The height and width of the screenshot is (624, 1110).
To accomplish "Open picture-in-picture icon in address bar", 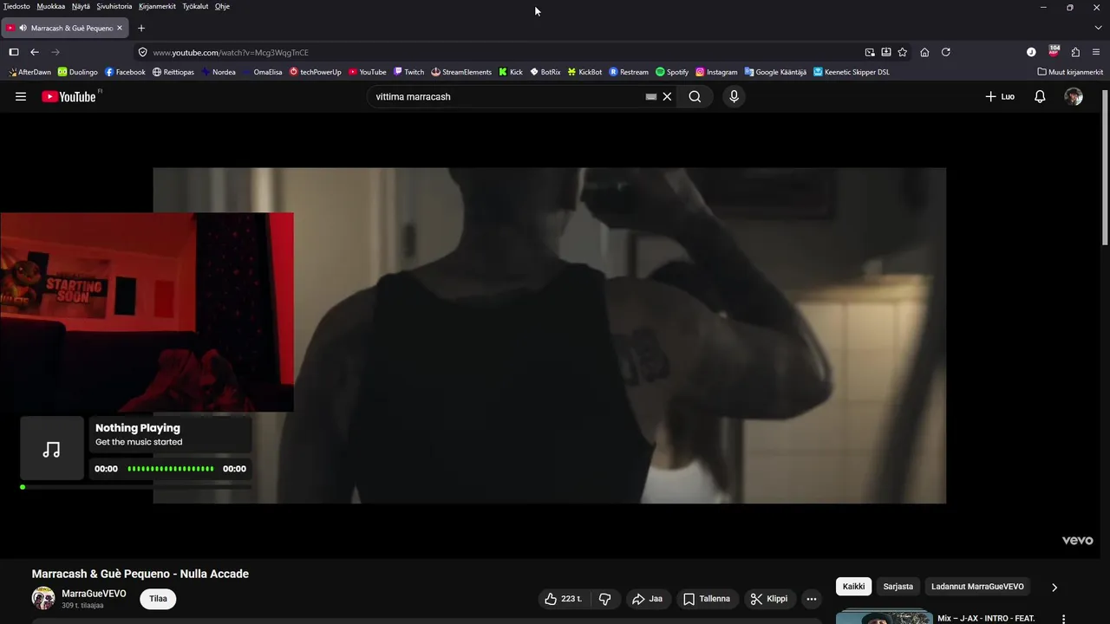I will coord(870,52).
